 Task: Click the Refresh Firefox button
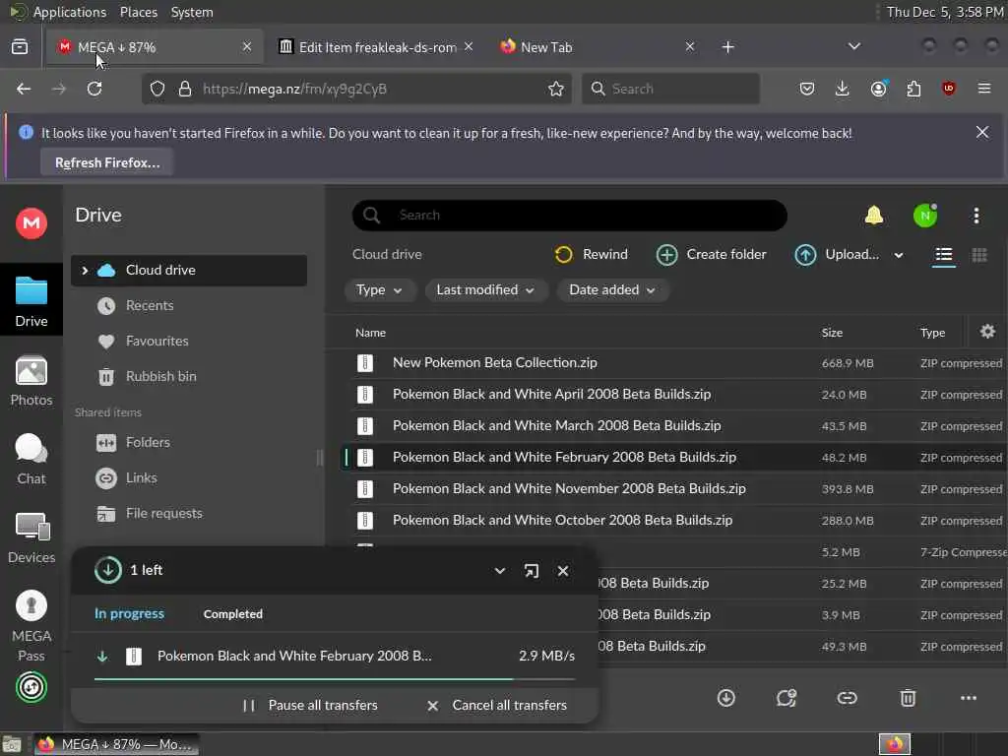107,162
